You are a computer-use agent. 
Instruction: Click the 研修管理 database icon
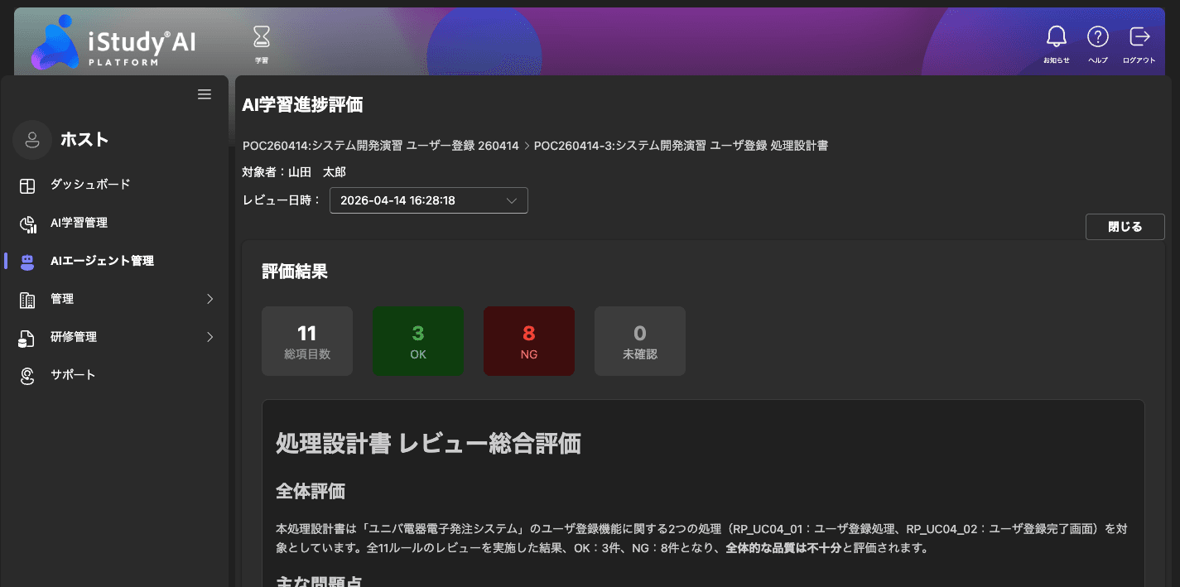pyautogui.click(x=27, y=338)
